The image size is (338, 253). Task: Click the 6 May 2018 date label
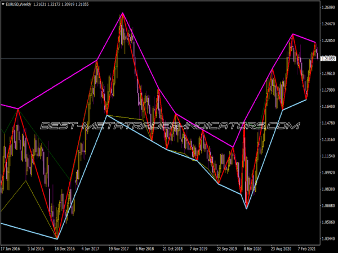coord(145,249)
